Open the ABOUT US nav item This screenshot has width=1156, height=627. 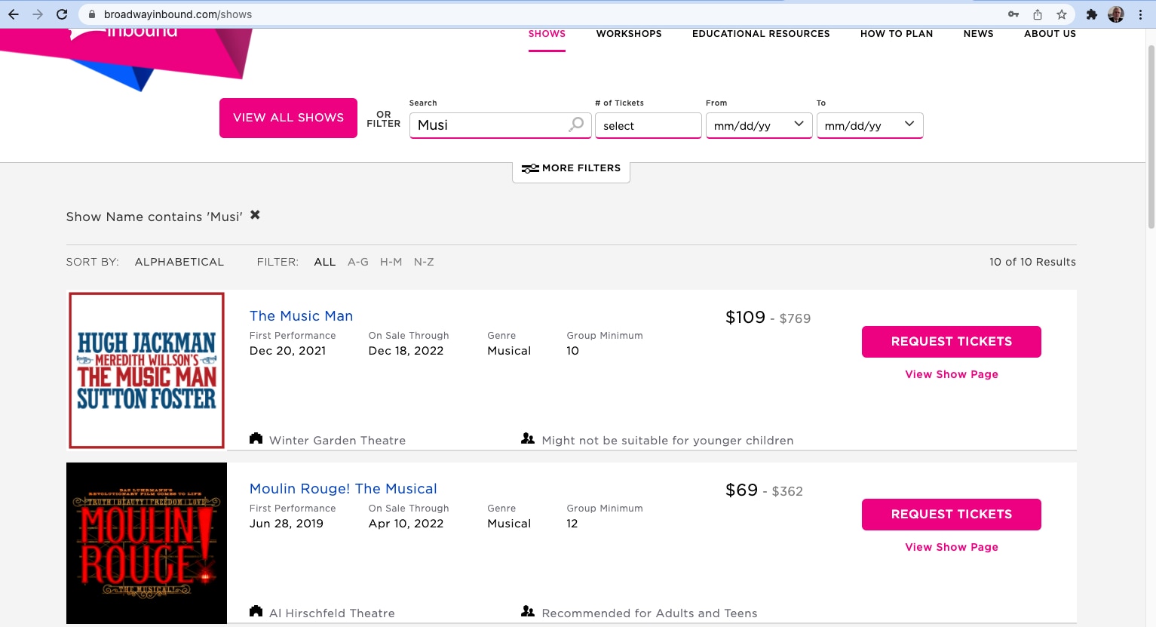(x=1050, y=34)
